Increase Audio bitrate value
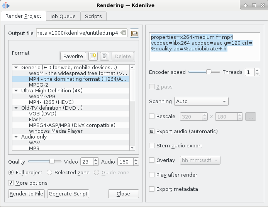Screen dimensions: 268x207 [136, 160]
